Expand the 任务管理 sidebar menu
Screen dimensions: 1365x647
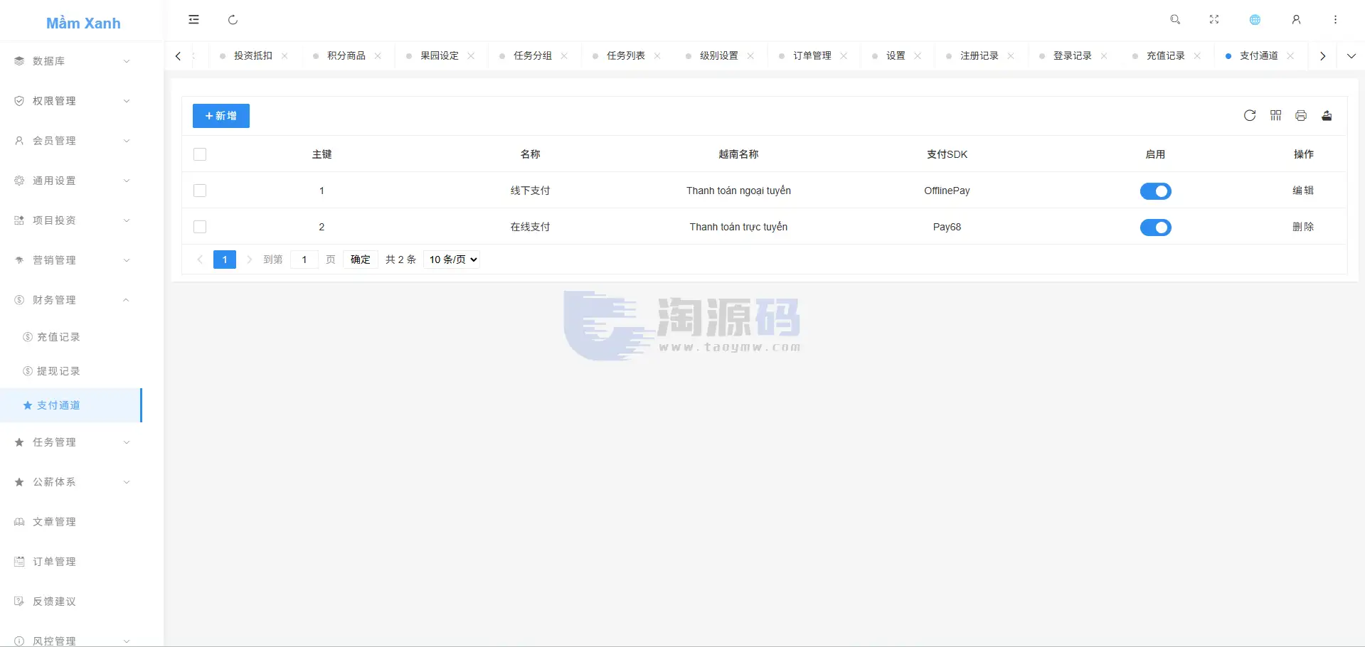tap(71, 442)
